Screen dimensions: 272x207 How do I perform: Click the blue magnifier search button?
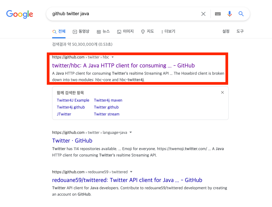(241, 14)
